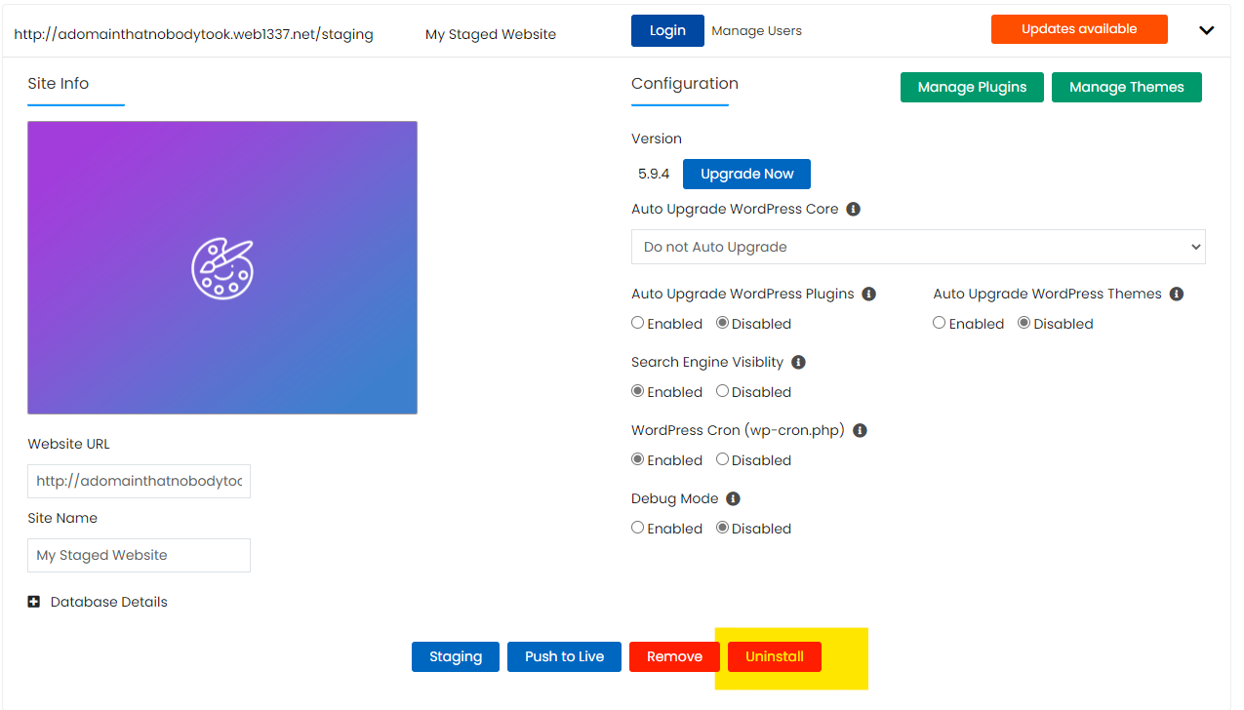Open Manage Plugins
Image resolution: width=1244 pixels, height=710 pixels.
pos(971,87)
